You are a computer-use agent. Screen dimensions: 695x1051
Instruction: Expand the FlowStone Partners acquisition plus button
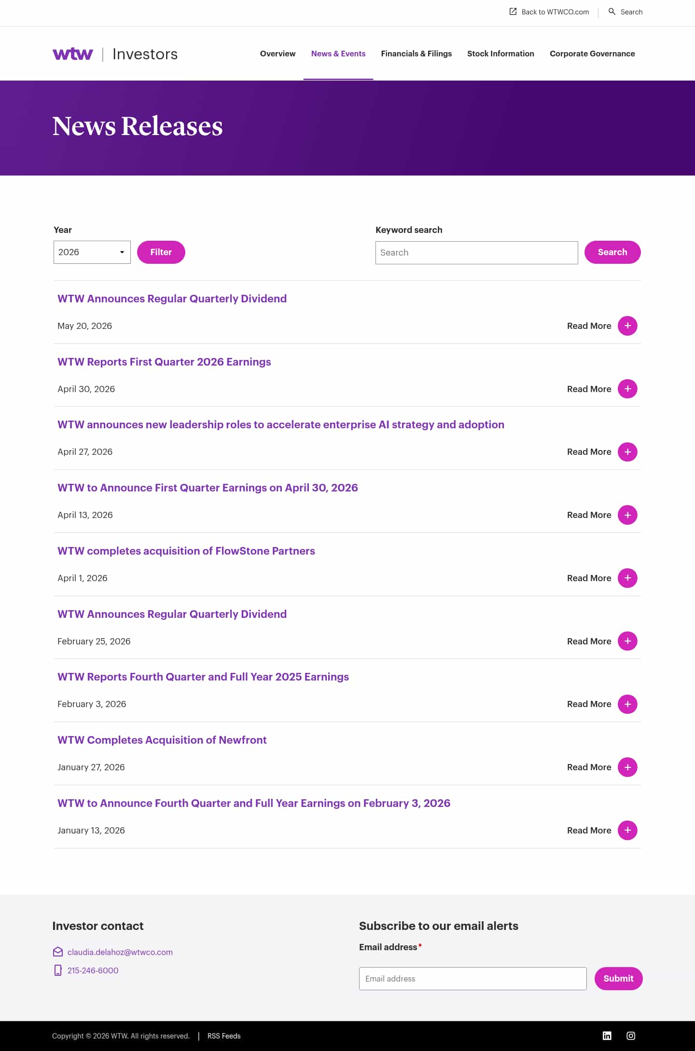(627, 578)
